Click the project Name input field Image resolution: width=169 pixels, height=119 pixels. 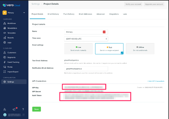(83, 32)
